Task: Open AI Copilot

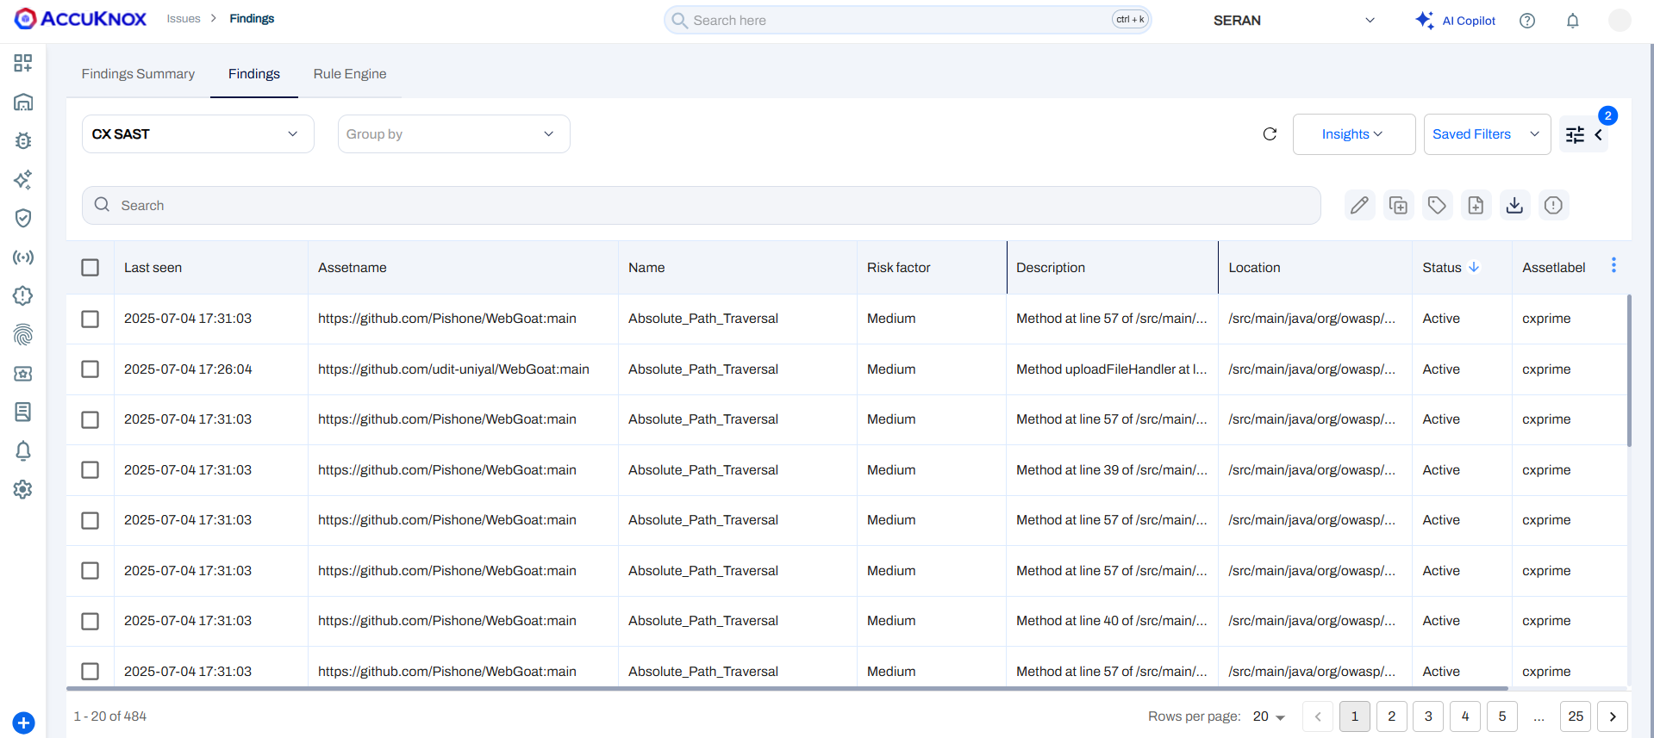Action: point(1455,21)
